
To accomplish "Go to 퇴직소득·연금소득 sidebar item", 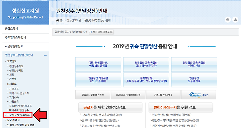I will click(x=19, y=93).
